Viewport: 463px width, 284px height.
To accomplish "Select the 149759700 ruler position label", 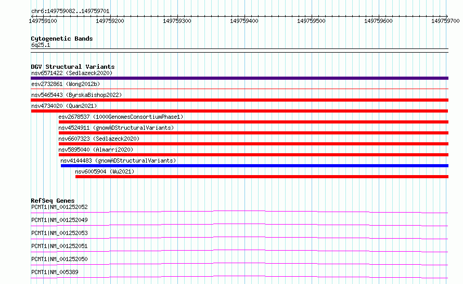I will (x=445, y=21).
